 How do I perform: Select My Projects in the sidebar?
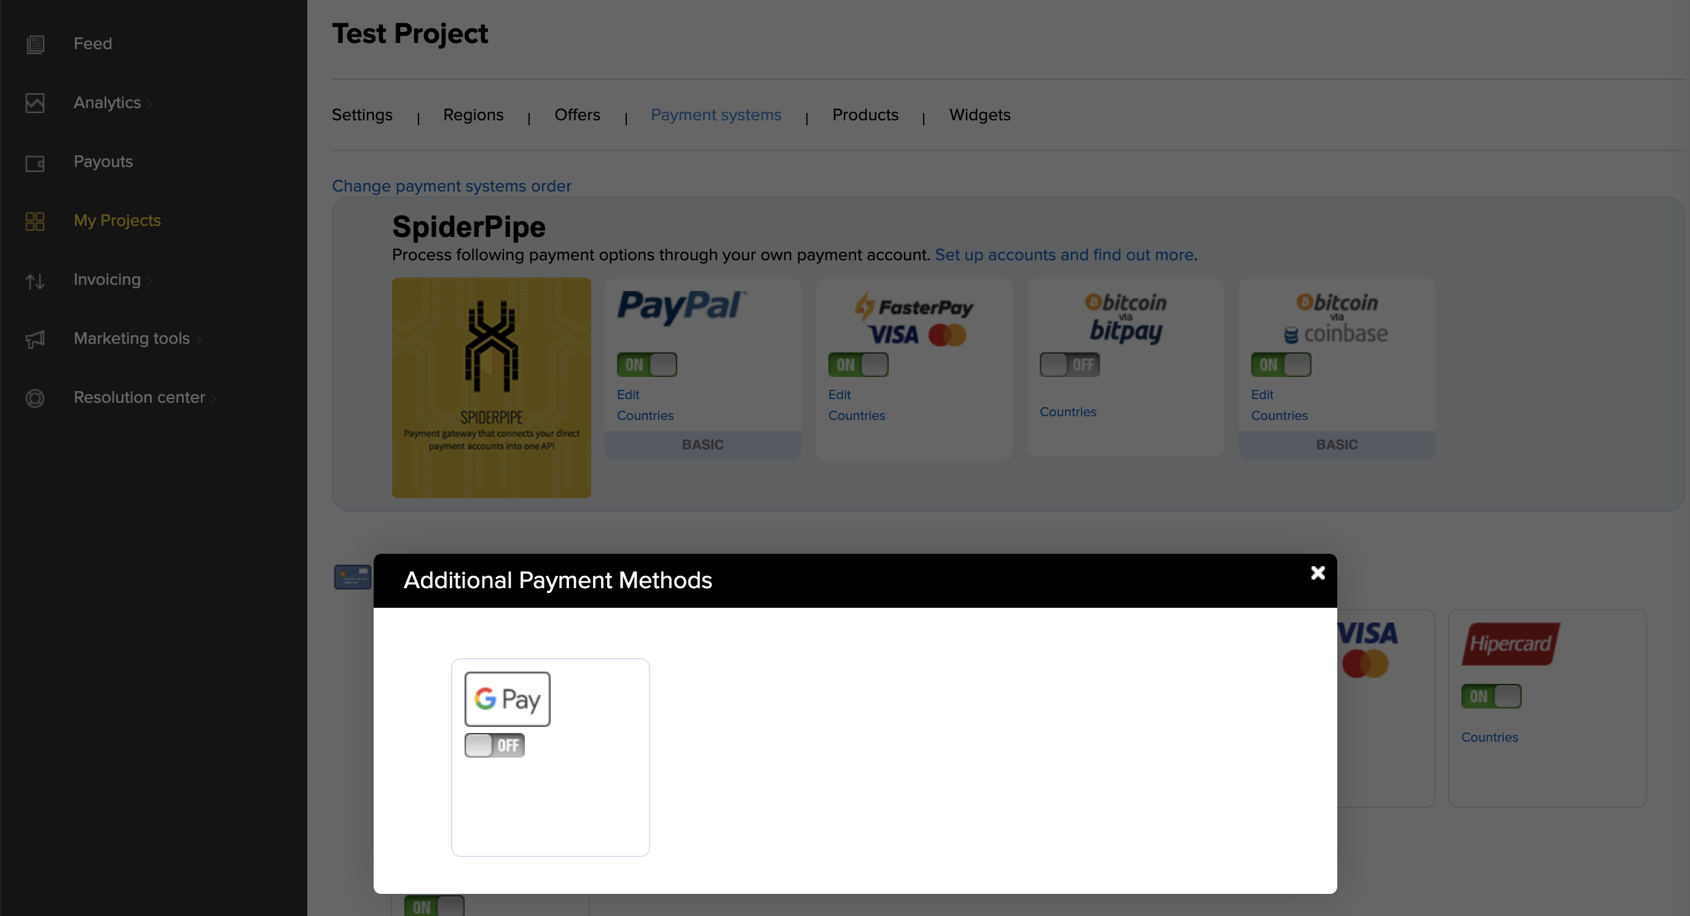[117, 221]
